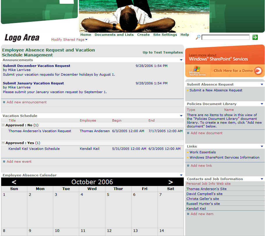265x236 pixels.
Task: Open Russell Hunter's site link
Action: click(x=203, y=204)
